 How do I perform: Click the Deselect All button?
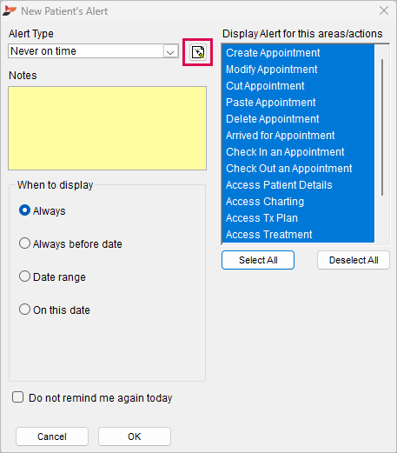tap(354, 260)
